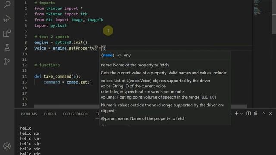
Task: Click the 'import pyttsx3' line
Action: tap(50, 25)
